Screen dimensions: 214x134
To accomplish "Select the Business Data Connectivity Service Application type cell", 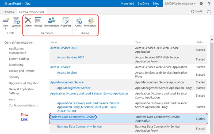I will (x=158, y=119).
